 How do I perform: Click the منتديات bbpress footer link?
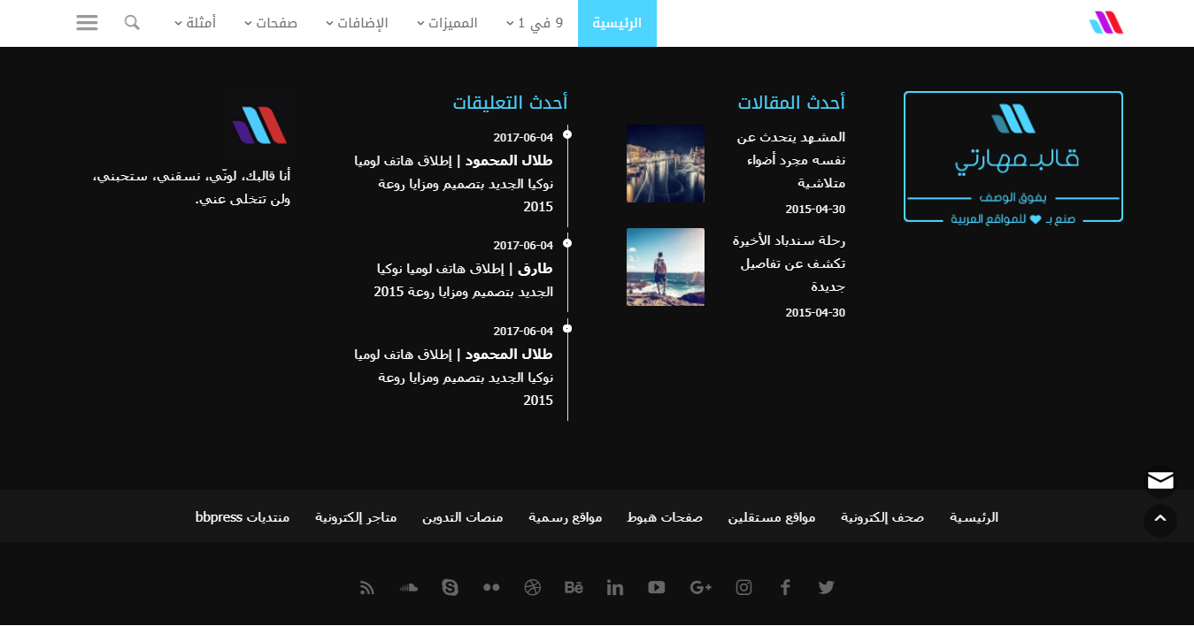click(x=243, y=516)
